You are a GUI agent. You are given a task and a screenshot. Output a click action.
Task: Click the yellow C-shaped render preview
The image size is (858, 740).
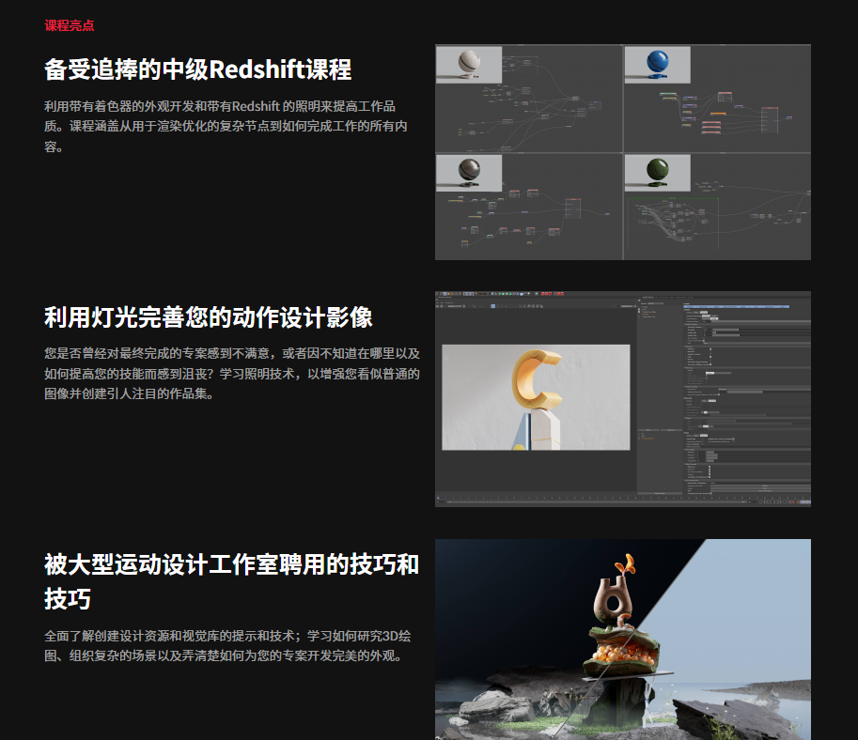(x=536, y=397)
